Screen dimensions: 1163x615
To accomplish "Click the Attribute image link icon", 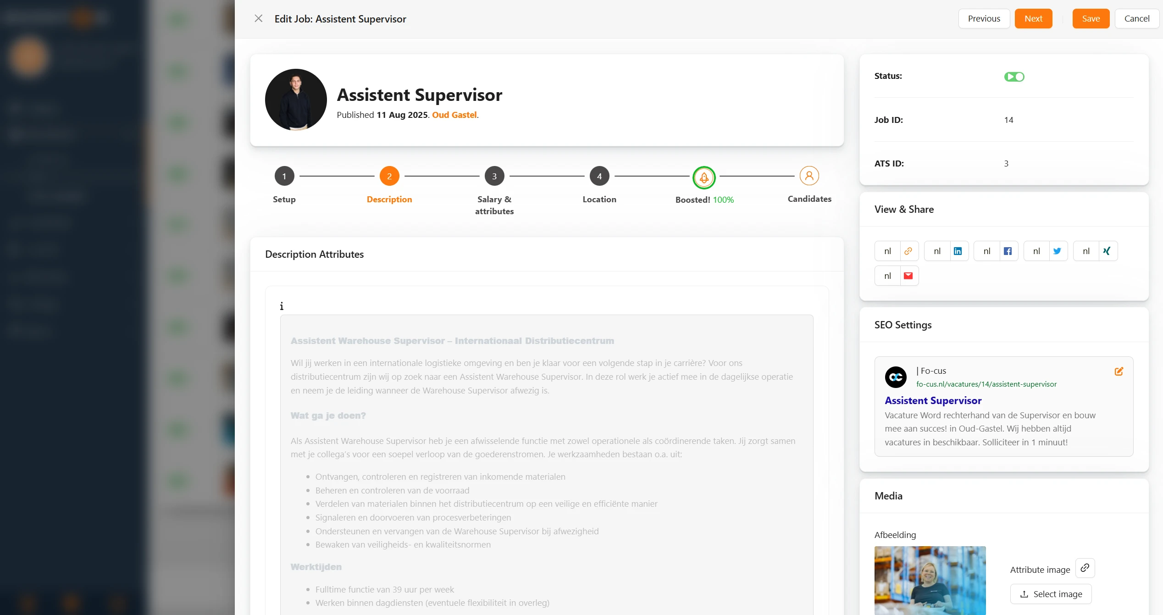I will coord(1085,568).
